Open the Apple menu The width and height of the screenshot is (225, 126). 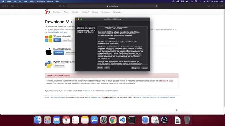(3, 1)
